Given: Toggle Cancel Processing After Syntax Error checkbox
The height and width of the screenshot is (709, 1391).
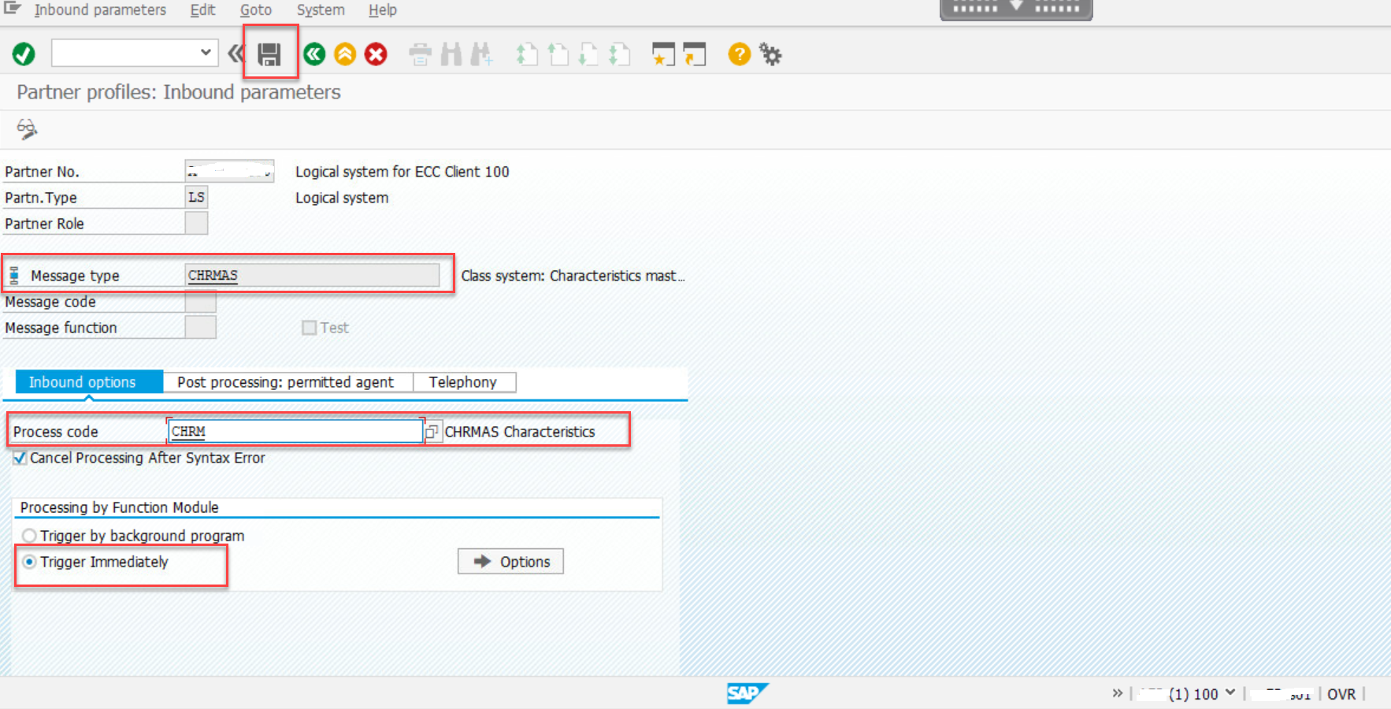Looking at the screenshot, I should point(20,458).
